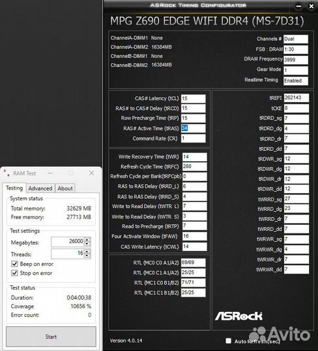This screenshot has height=351, width=318.
Task: Enable the Auto Refresh(sec) checkbox
Action: [229, 341]
